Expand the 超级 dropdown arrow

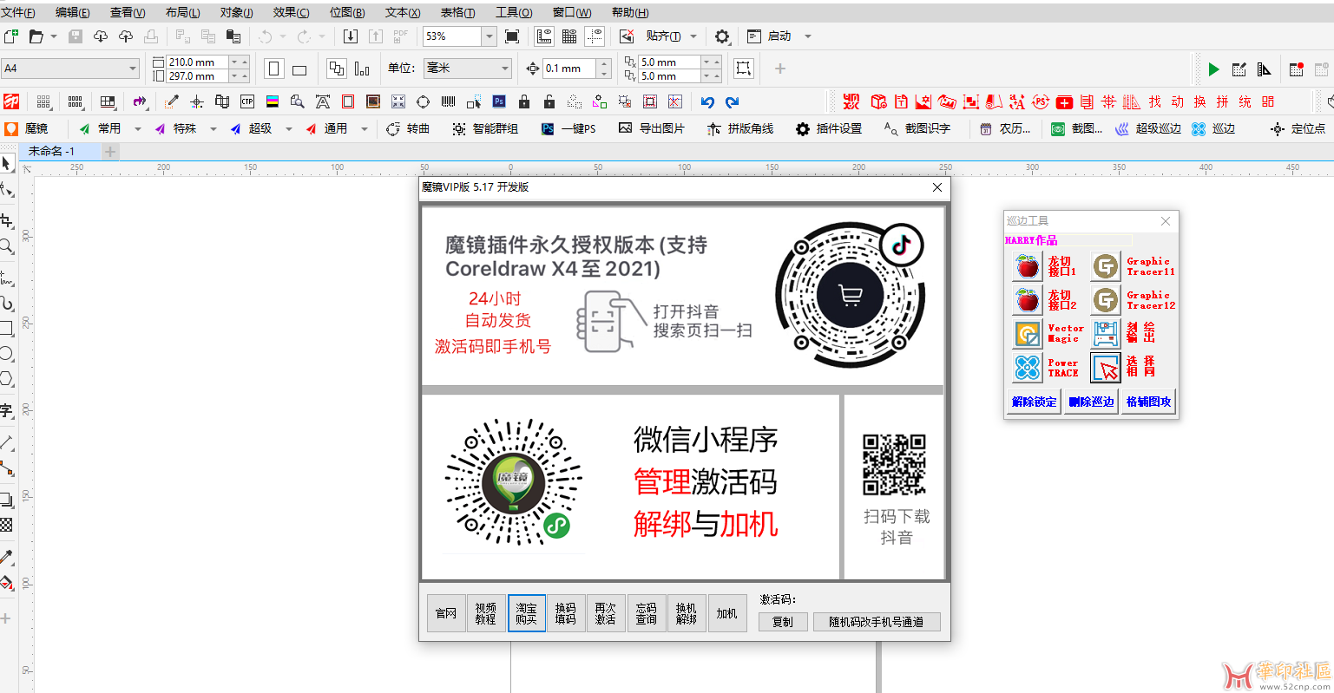coord(288,128)
